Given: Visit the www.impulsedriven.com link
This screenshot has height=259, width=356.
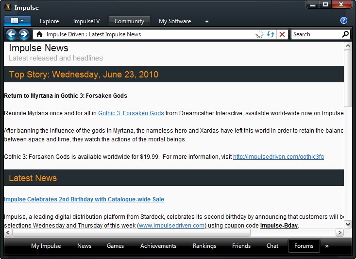Looking at the screenshot, I should pos(171,226).
